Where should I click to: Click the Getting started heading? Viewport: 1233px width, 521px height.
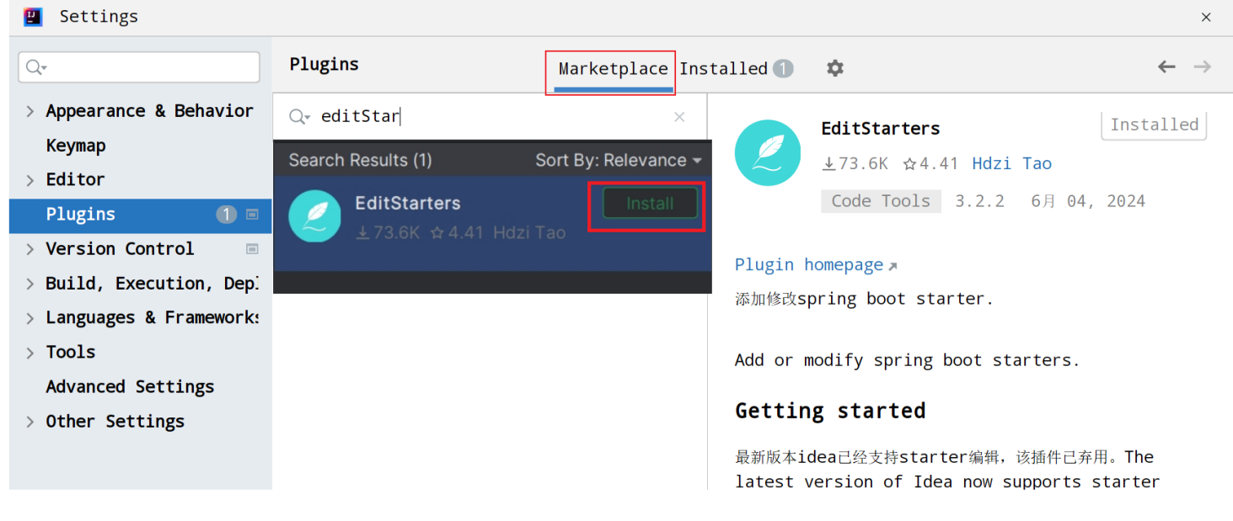coord(830,411)
